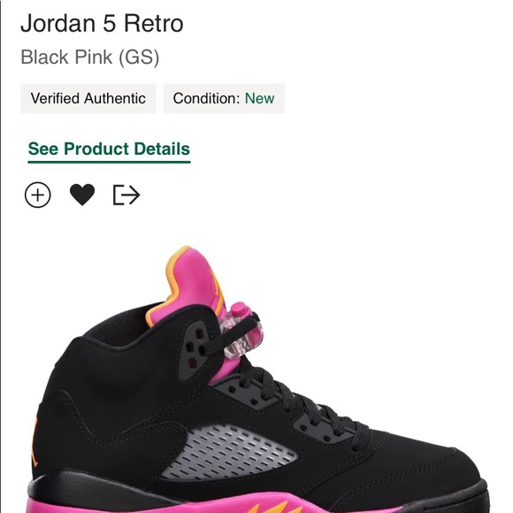Click the green underline under Product Details
This screenshot has width=513, height=513.
coord(109,162)
